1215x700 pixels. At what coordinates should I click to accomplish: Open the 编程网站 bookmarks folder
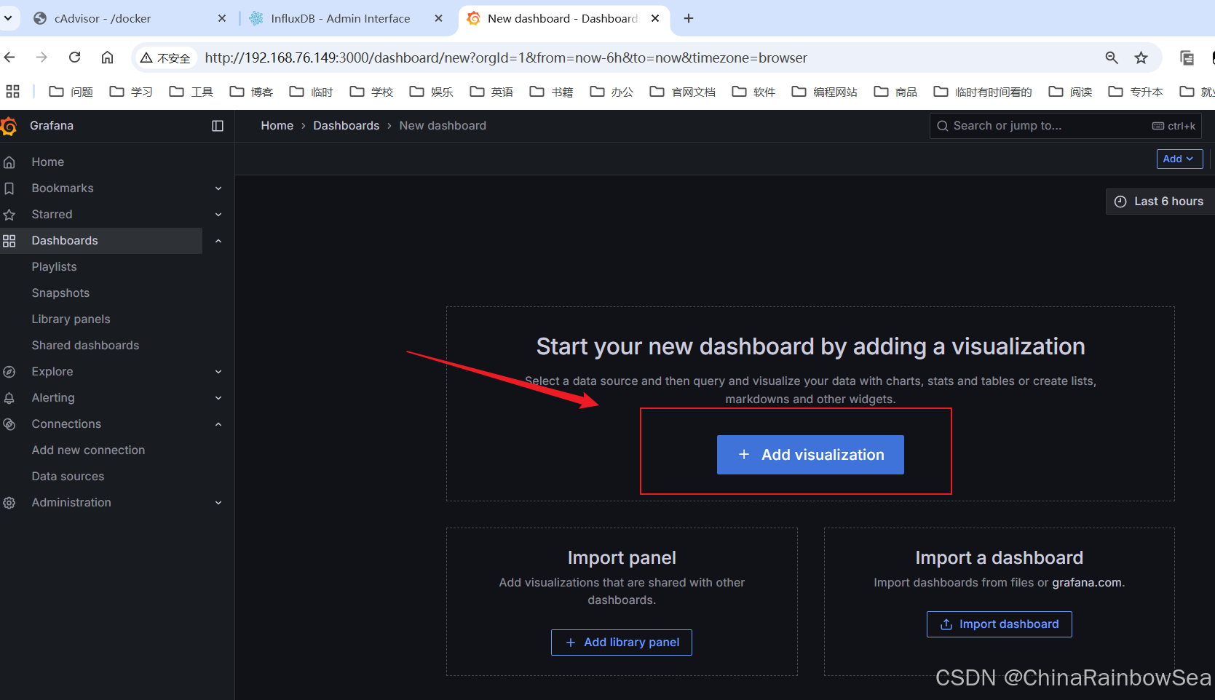825,92
